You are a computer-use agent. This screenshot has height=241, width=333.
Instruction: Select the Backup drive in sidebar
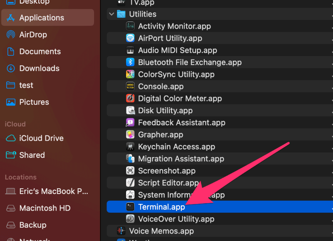[x=47, y=225]
